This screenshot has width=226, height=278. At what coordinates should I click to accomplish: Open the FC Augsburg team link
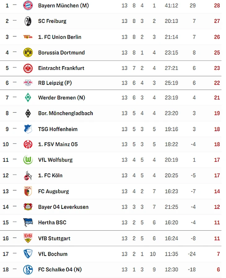tap(53, 191)
